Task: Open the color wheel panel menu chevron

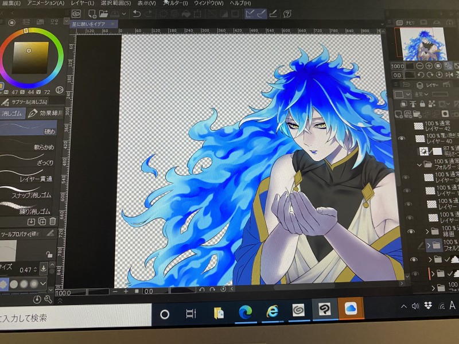Action: (x=66, y=21)
